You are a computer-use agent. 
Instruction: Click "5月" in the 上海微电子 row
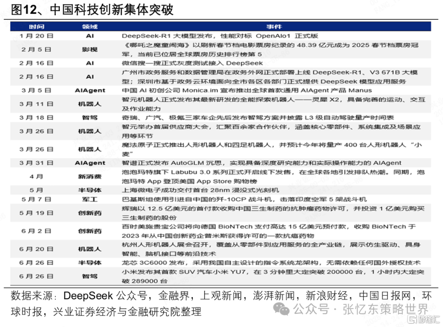click(37, 190)
